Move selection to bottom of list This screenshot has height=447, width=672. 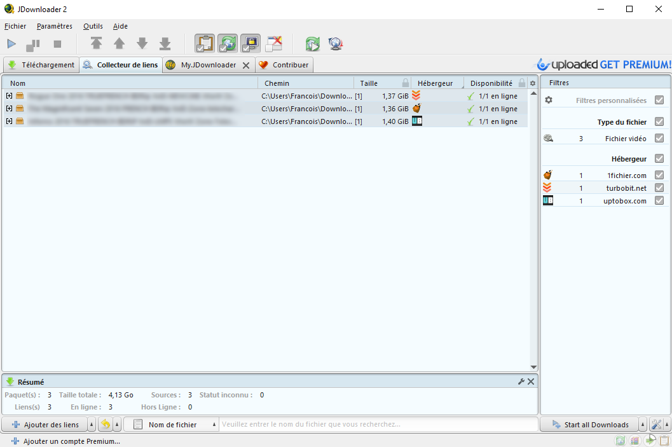[165, 43]
